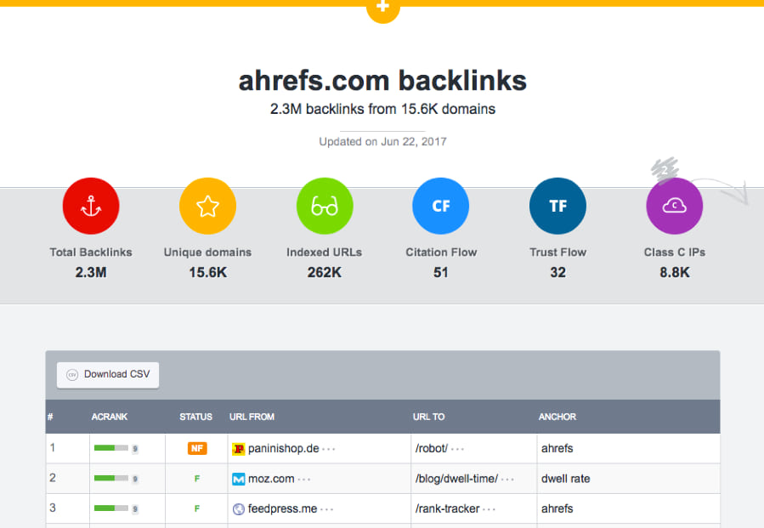Click the 'Citation Flow' label

click(x=441, y=252)
